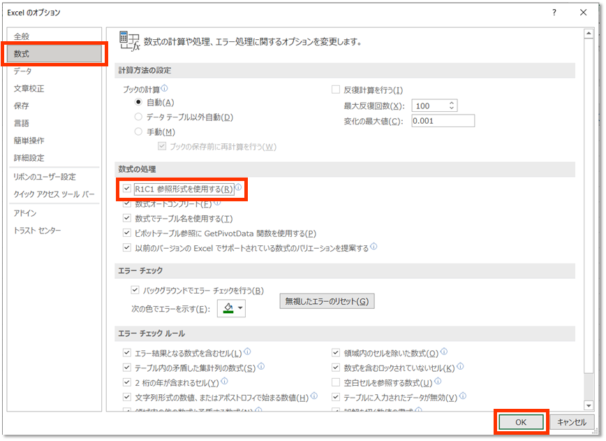Click info icon beside 領域内のセルを除いた数式
Image resolution: width=606 pixels, height=441 pixels.
pyautogui.click(x=444, y=352)
